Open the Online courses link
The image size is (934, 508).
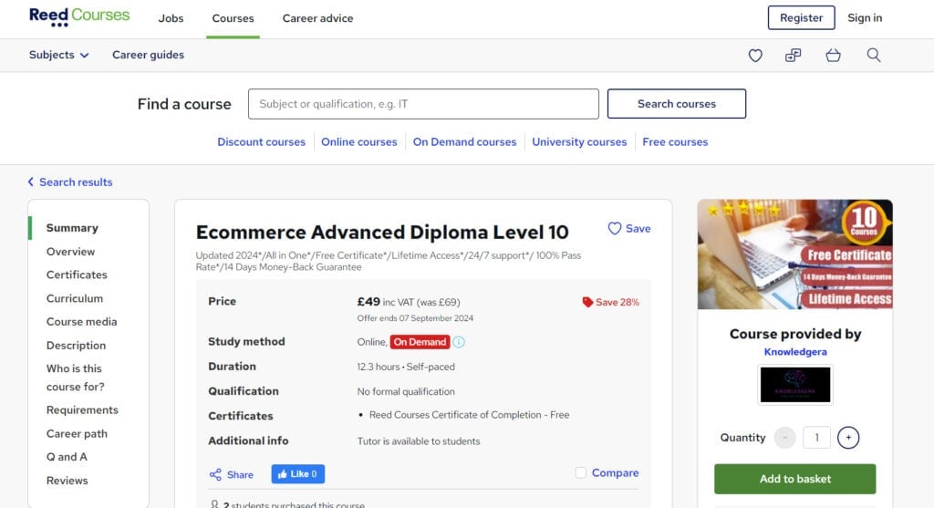(x=359, y=142)
